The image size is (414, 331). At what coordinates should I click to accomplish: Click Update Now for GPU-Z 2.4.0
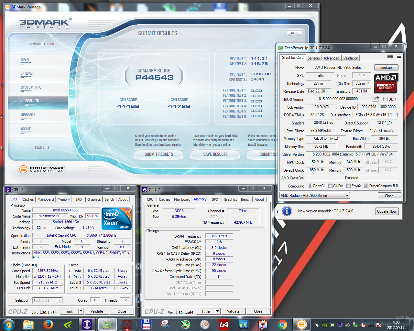(387, 211)
